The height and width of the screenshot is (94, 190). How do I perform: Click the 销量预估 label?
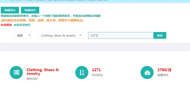click(163, 75)
